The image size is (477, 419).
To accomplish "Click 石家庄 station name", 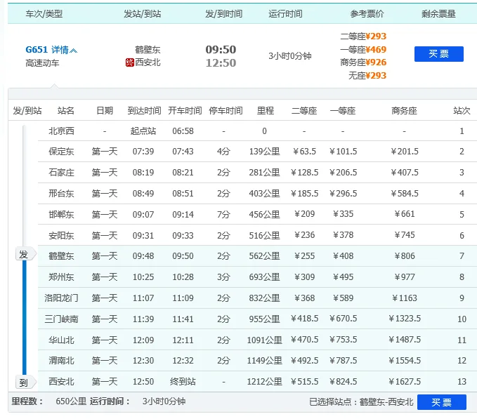I will (61, 173).
